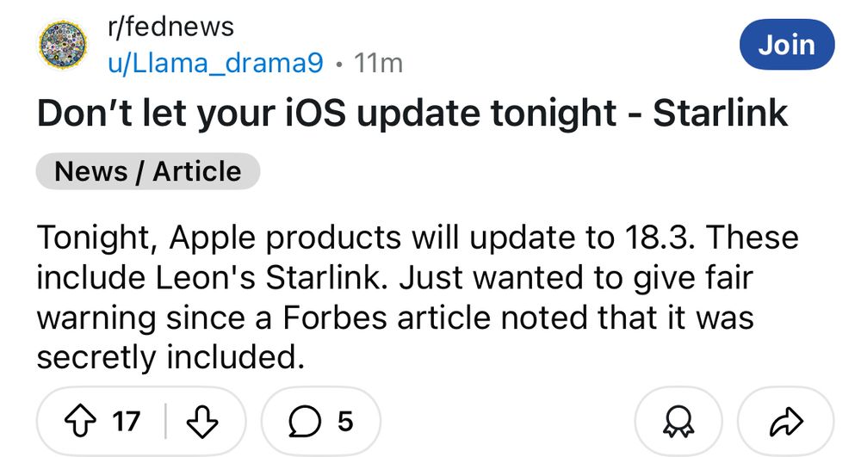Share the post with the arrow icon

[787, 422]
